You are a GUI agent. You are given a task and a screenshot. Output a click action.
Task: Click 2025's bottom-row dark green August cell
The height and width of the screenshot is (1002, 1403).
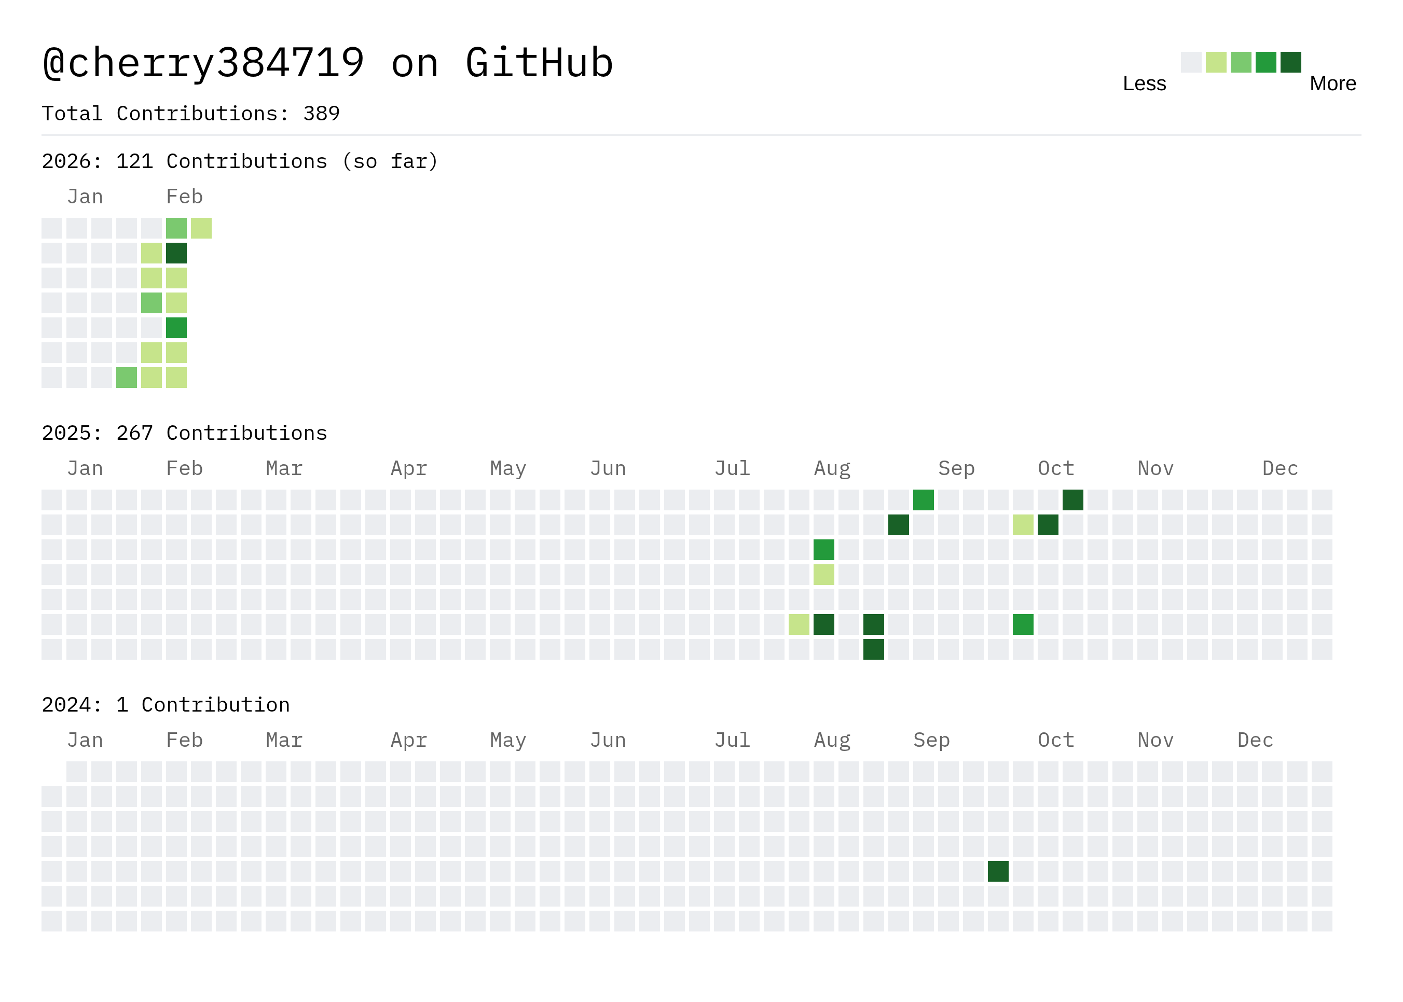tap(873, 649)
